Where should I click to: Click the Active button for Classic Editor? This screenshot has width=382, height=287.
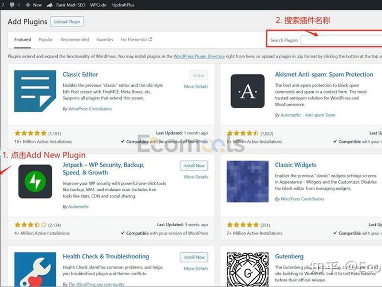[199, 76]
